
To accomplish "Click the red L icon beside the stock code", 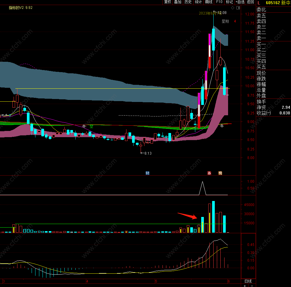I will click(259, 3).
